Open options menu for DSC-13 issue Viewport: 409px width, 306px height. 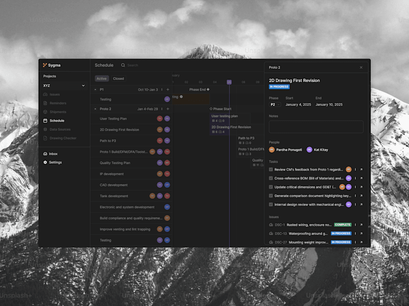tap(355, 234)
